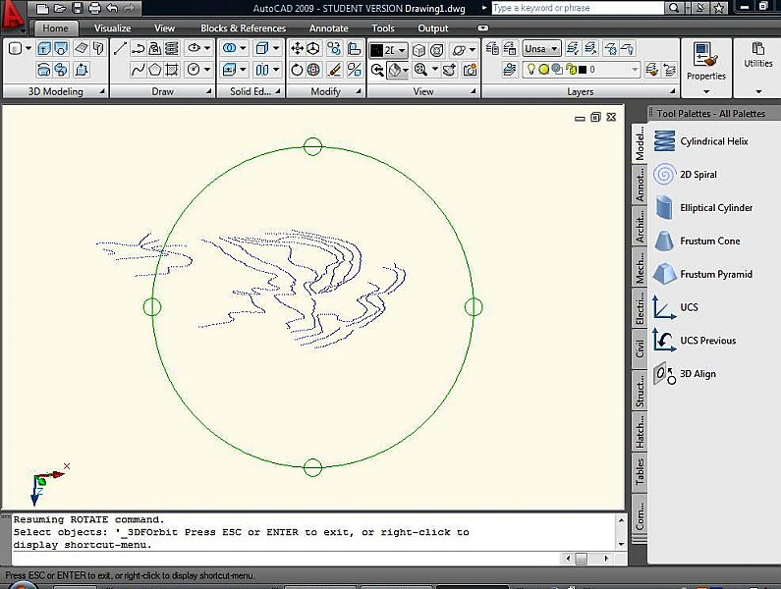
Task: Open the layer name dropdown list
Action: click(x=635, y=70)
